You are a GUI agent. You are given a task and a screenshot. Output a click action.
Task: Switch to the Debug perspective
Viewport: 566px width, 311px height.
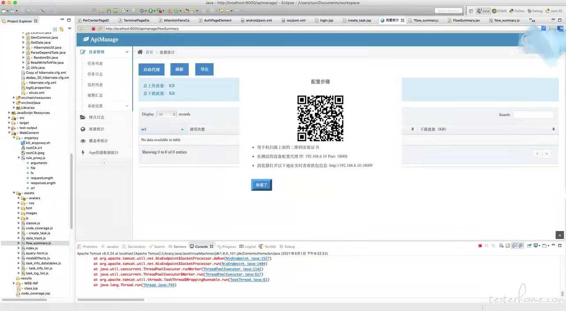click(x=535, y=11)
